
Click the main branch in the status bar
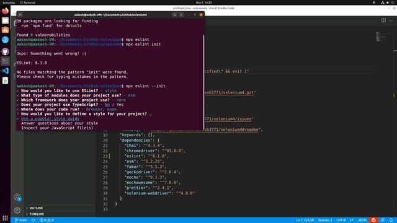tap(20, 220)
